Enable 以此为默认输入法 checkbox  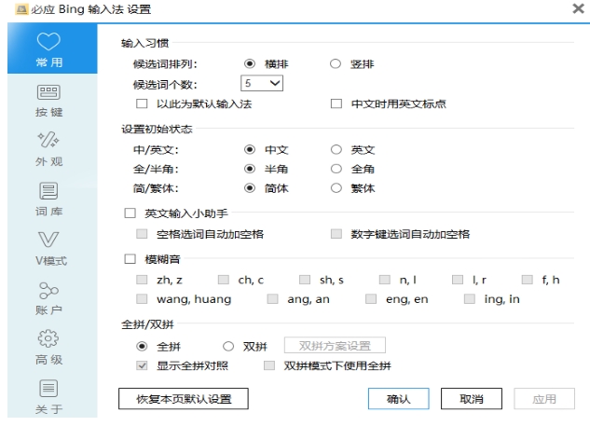[142, 103]
